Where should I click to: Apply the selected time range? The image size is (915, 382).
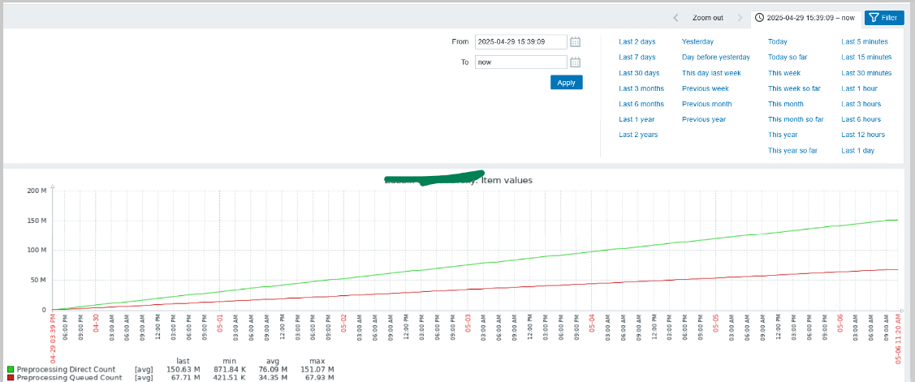(566, 83)
